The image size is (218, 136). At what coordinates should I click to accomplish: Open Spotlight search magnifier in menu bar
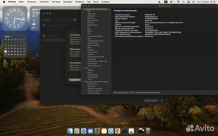(183, 2)
